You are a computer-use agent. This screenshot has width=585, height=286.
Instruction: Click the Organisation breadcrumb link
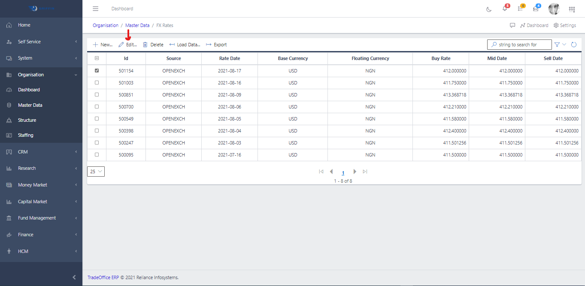tap(106, 25)
